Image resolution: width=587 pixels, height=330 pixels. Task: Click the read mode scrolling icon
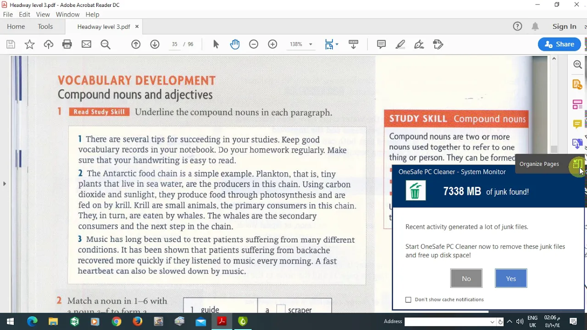pos(353,44)
